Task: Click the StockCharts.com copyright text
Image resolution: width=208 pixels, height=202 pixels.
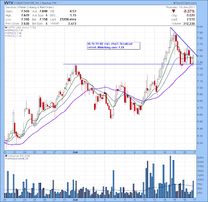Action: (185, 3)
